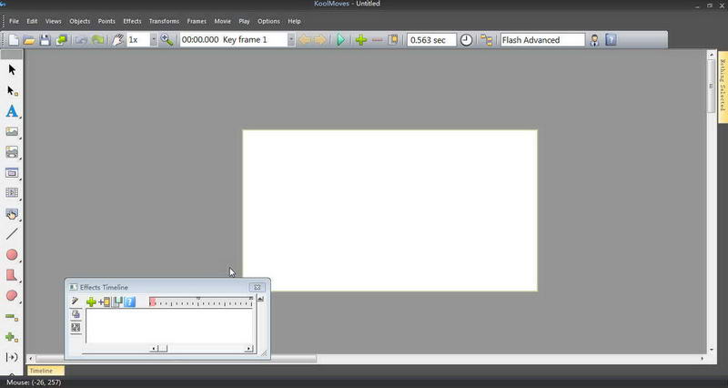This screenshot has height=388, width=728.
Task: Open the Timeline tab at bottom
Action: click(45, 371)
